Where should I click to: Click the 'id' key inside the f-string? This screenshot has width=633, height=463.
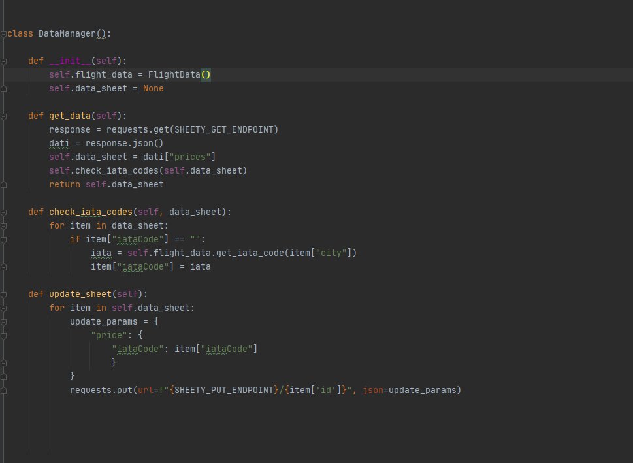[x=326, y=391]
